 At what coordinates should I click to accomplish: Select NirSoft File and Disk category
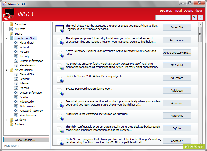point(27,74)
